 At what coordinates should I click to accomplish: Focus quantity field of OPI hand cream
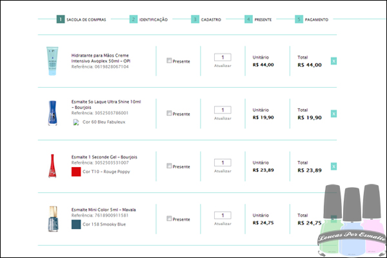(x=223, y=57)
